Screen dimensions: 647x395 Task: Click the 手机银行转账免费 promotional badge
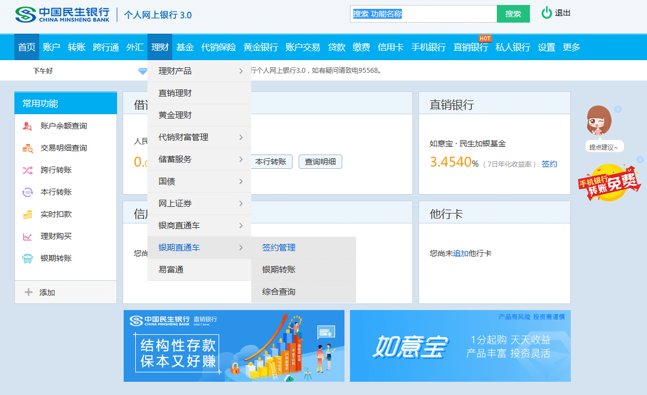(x=610, y=183)
